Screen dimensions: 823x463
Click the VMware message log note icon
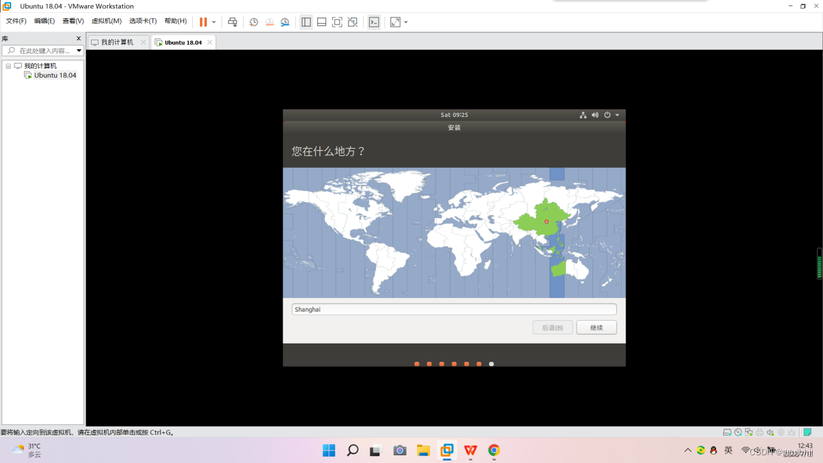808,432
